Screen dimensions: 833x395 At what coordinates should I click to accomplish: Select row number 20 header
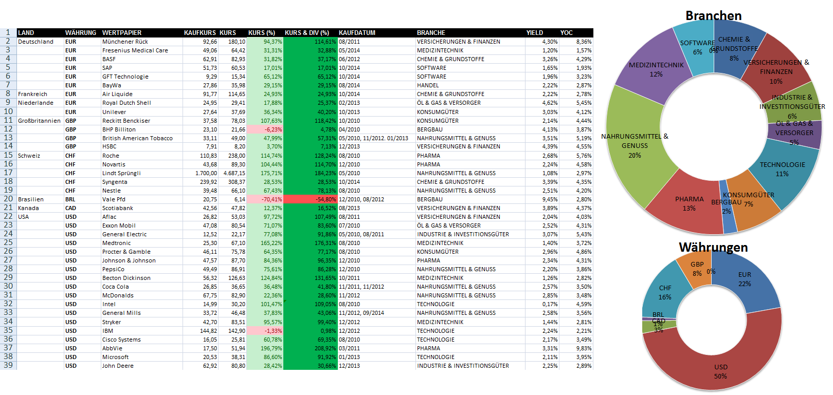point(8,199)
